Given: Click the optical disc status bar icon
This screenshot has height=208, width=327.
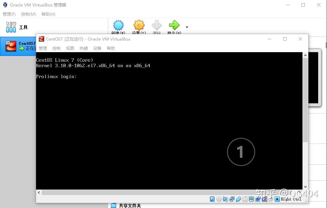Looking at the screenshot, I should (x=219, y=199).
